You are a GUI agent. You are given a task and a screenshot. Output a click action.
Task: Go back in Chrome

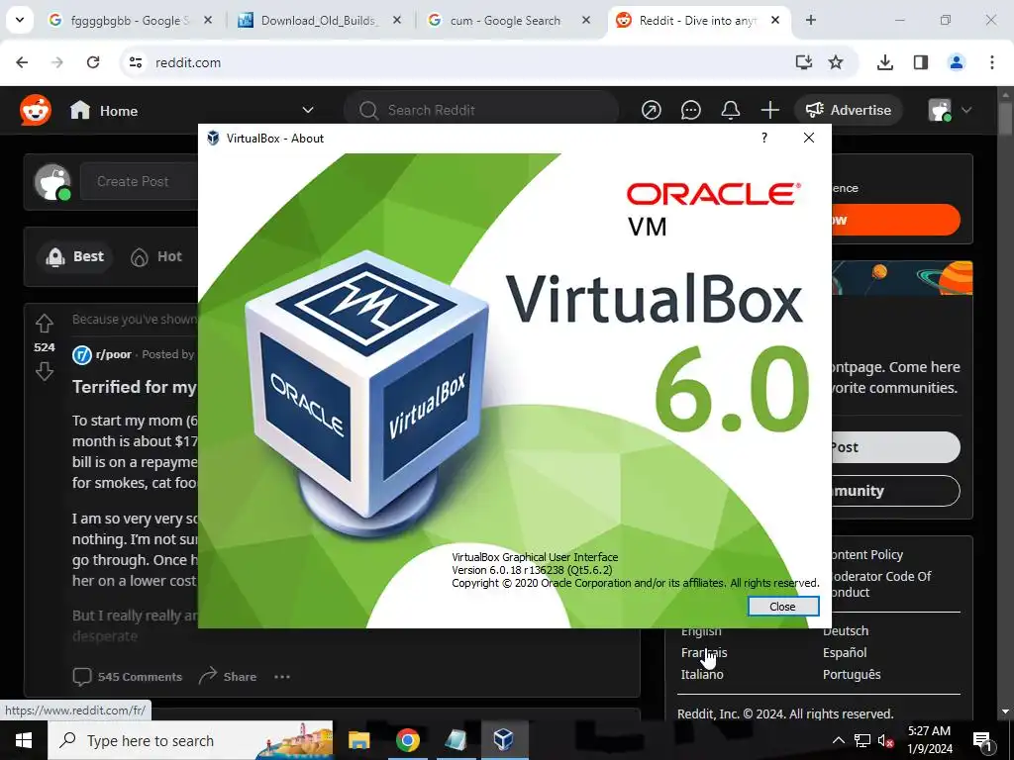22,62
